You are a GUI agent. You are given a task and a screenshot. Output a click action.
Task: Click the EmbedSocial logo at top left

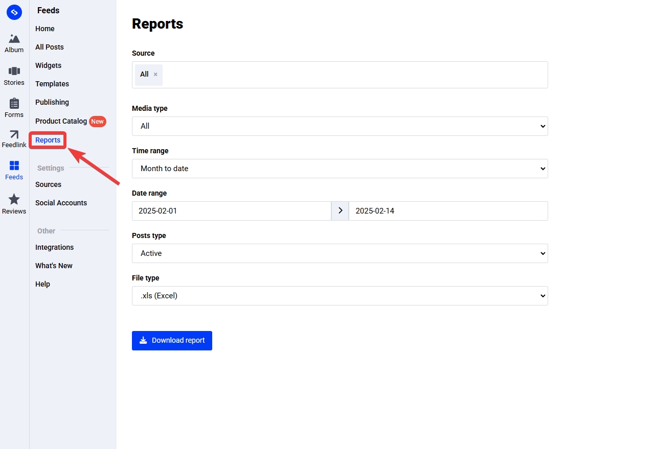(14, 12)
